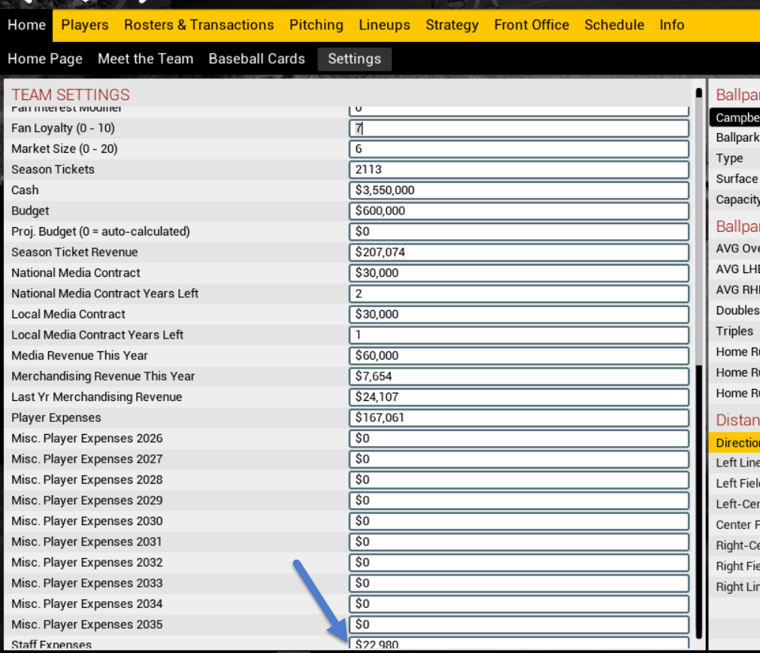Image resolution: width=760 pixels, height=653 pixels.
Task: Edit the Player Expenses field
Action: (519, 418)
